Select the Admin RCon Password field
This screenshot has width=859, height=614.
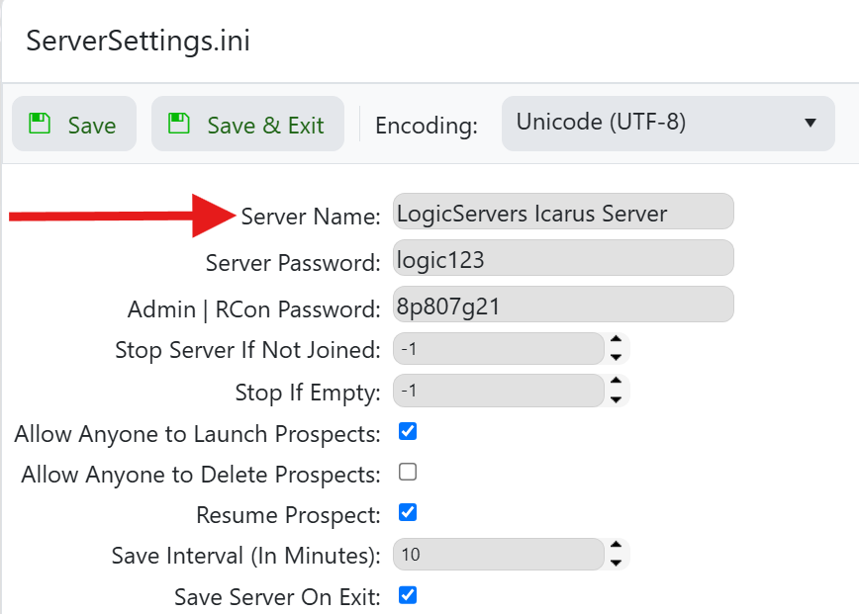(x=562, y=306)
